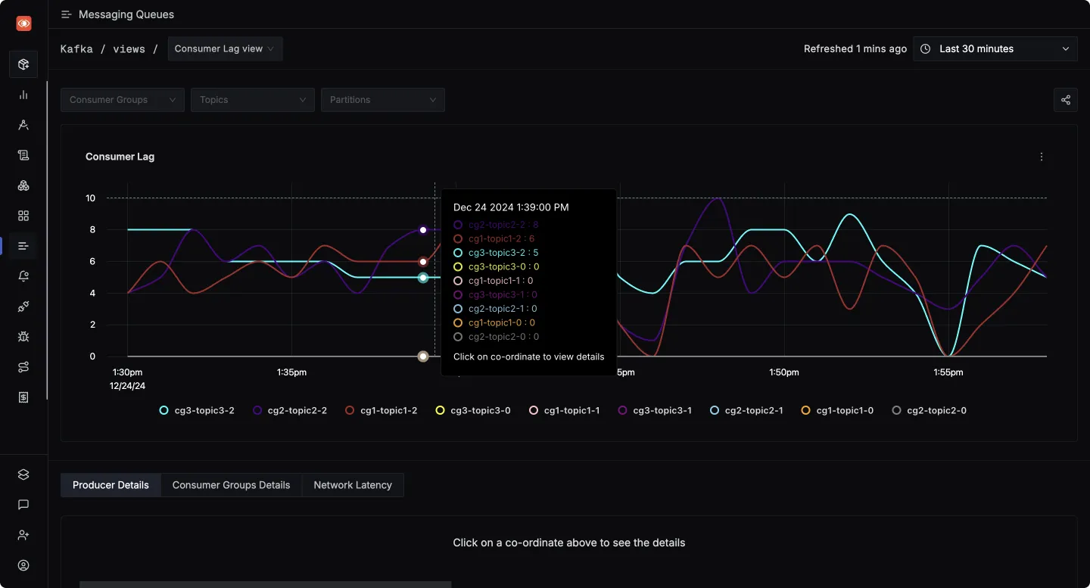Image resolution: width=1090 pixels, height=588 pixels.
Task: Select the Integrations plug icon in the sidebar
Action: click(23, 306)
